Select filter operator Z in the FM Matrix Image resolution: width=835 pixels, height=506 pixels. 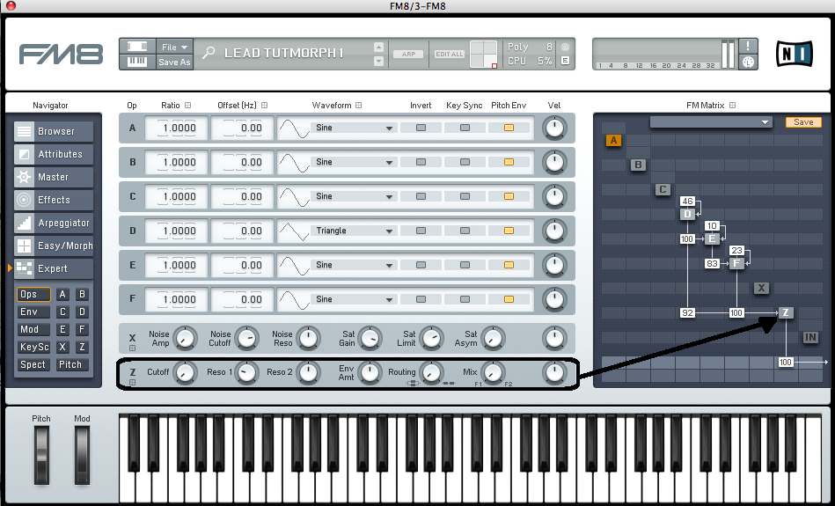coord(786,312)
